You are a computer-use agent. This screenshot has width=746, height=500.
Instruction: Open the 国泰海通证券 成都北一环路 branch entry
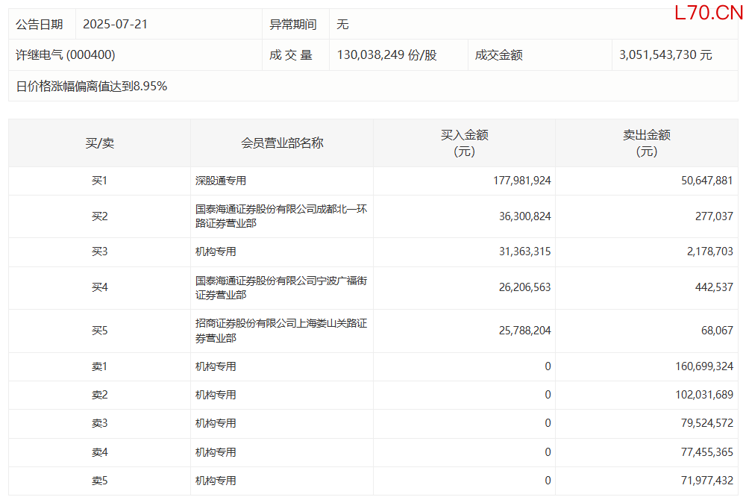(281, 216)
